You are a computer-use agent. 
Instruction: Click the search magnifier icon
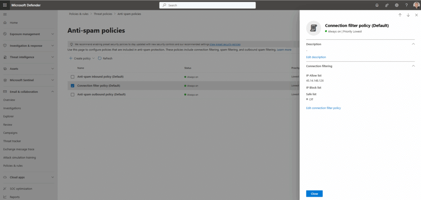tap(164, 5)
